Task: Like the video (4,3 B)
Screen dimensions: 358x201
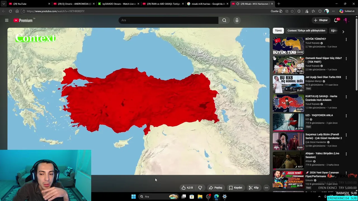Action: click(x=187, y=188)
